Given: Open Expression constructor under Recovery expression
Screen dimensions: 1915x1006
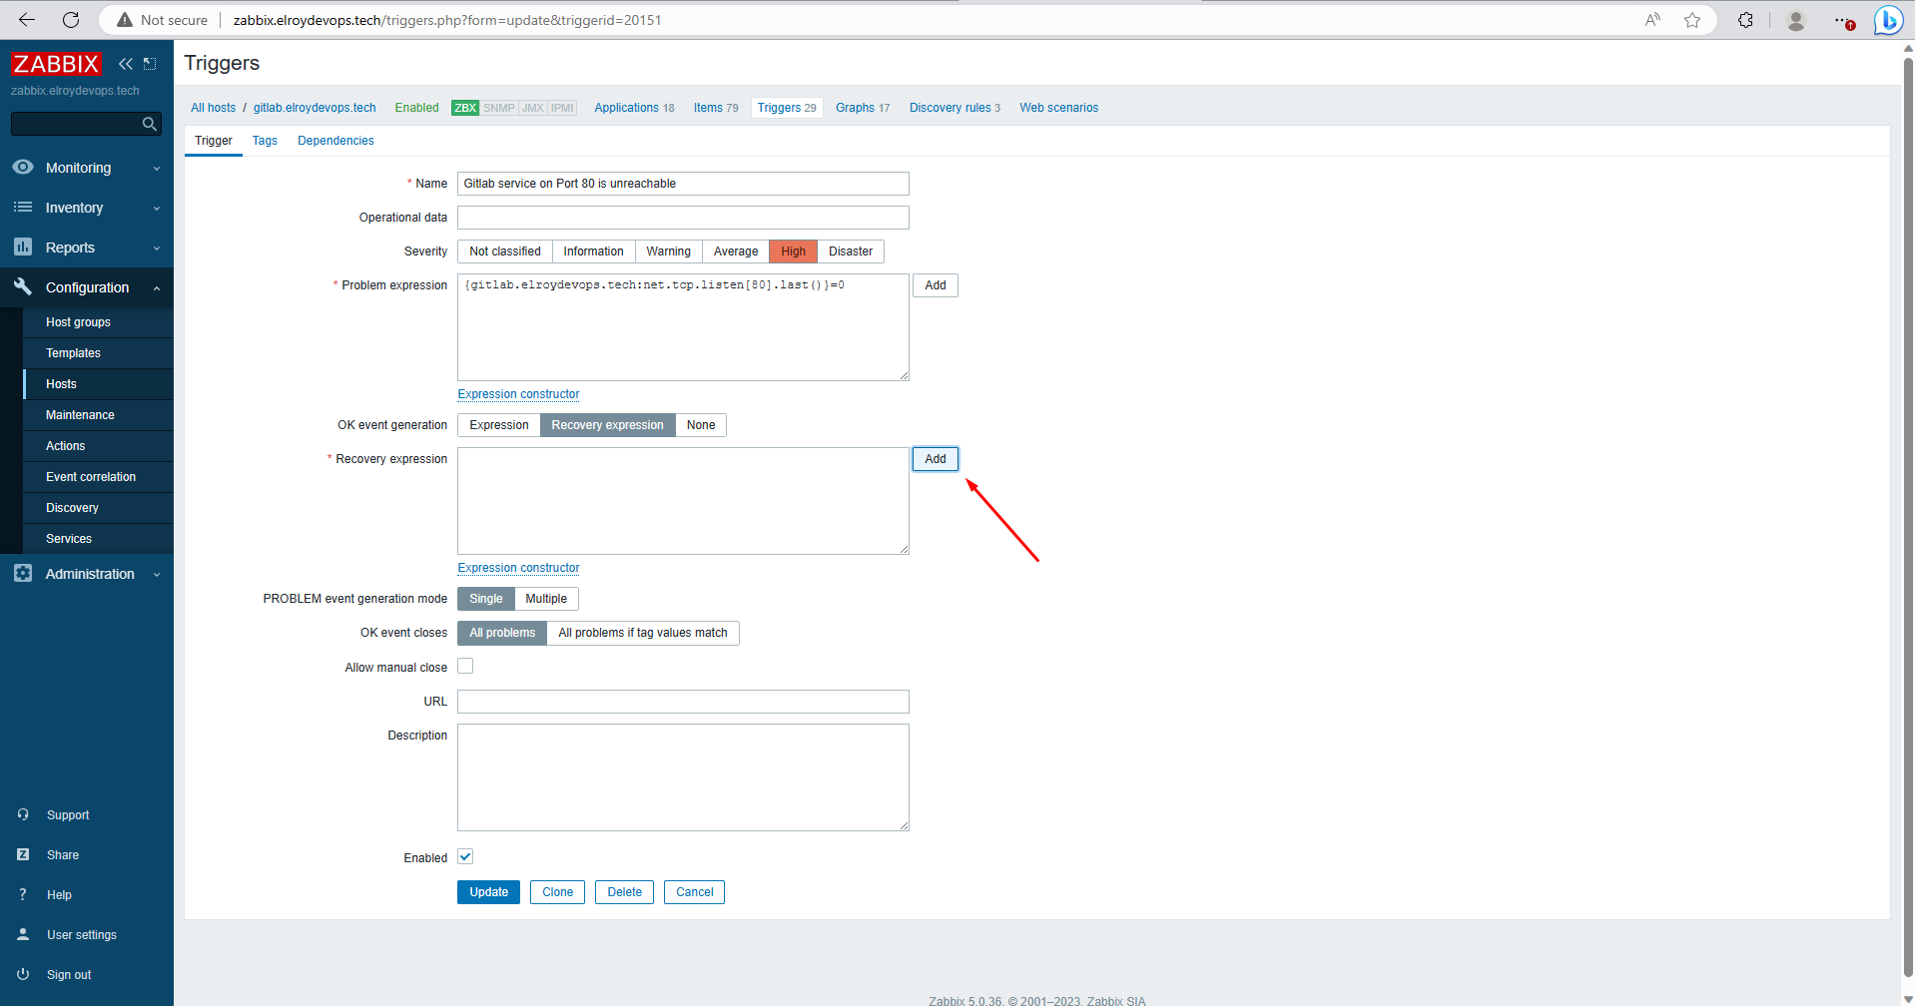Looking at the screenshot, I should point(518,568).
